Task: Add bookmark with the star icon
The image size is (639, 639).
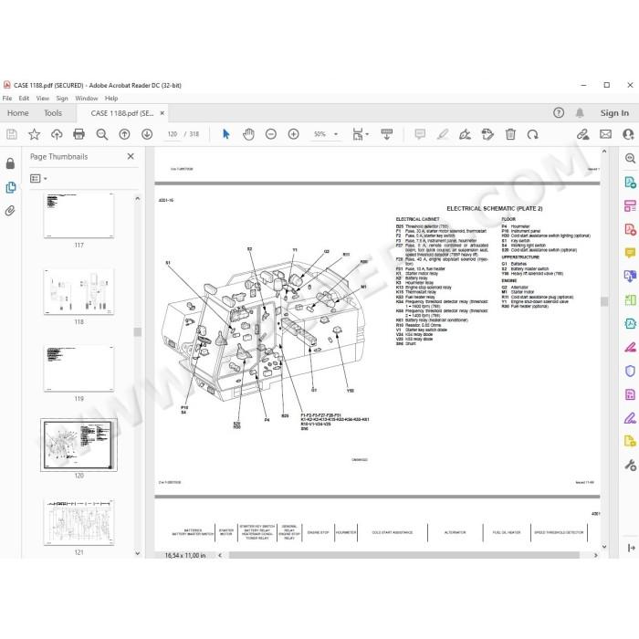Action: tap(35, 134)
